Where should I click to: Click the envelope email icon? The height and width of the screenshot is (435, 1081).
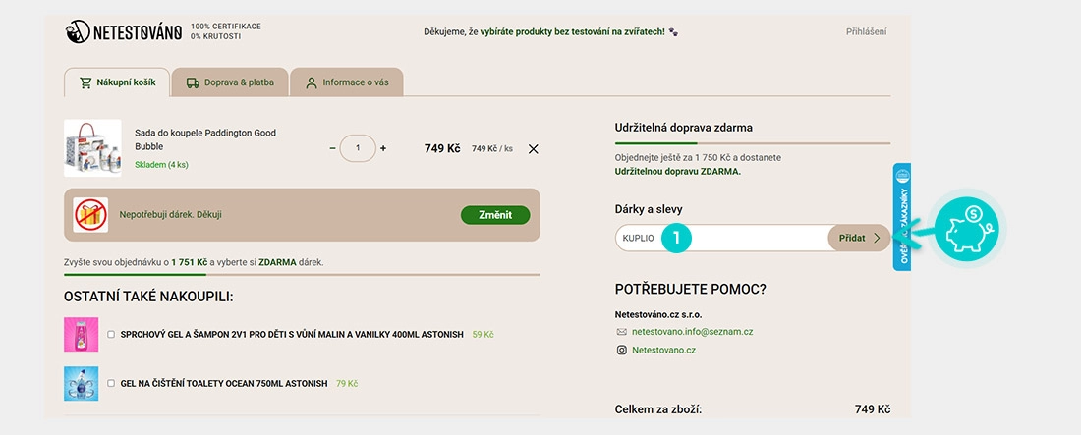[621, 332]
